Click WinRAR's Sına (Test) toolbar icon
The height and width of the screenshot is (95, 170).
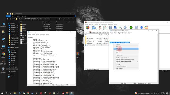(100, 28)
